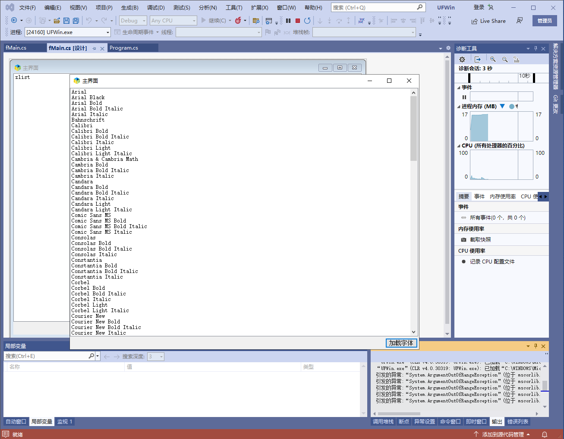Pause debugging with the Break All icon
Image resolution: width=564 pixels, height=439 pixels.
pos(288,21)
